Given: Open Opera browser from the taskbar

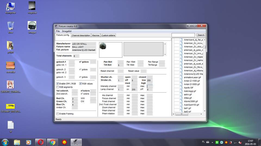Looking at the screenshot, I should point(41,142).
